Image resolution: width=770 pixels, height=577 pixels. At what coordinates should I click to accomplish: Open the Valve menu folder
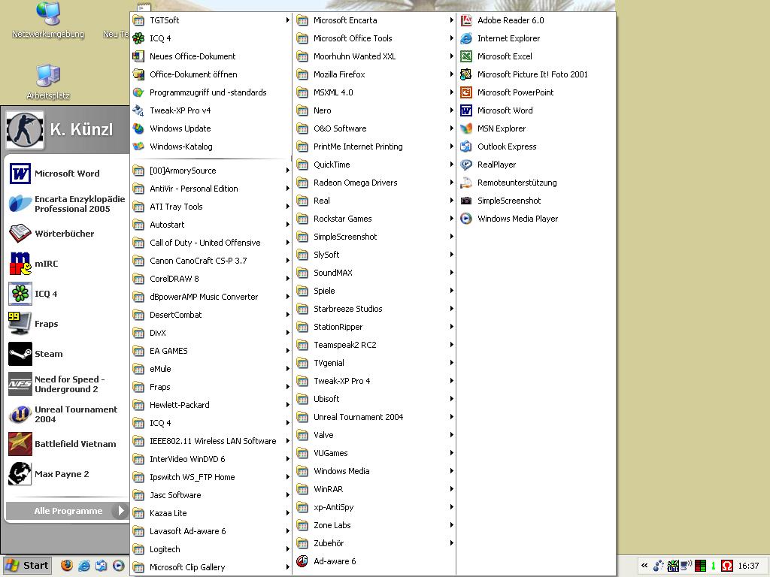coord(375,435)
